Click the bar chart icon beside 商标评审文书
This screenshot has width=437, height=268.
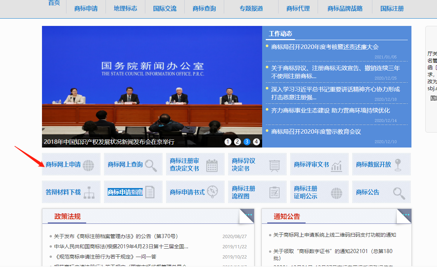pos(336,166)
